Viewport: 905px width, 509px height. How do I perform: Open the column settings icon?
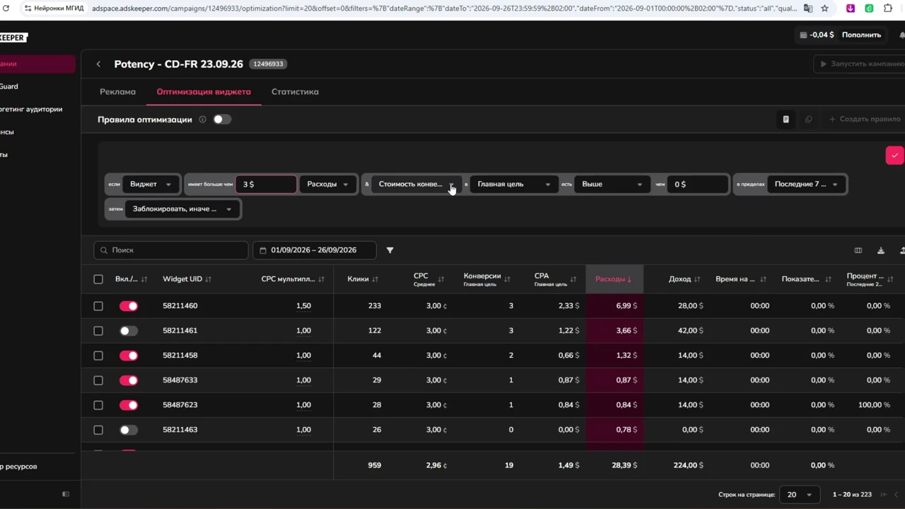pyautogui.click(x=858, y=250)
